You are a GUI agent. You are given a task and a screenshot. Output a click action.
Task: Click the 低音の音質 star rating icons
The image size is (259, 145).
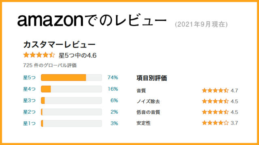pyautogui.click(x=215, y=112)
